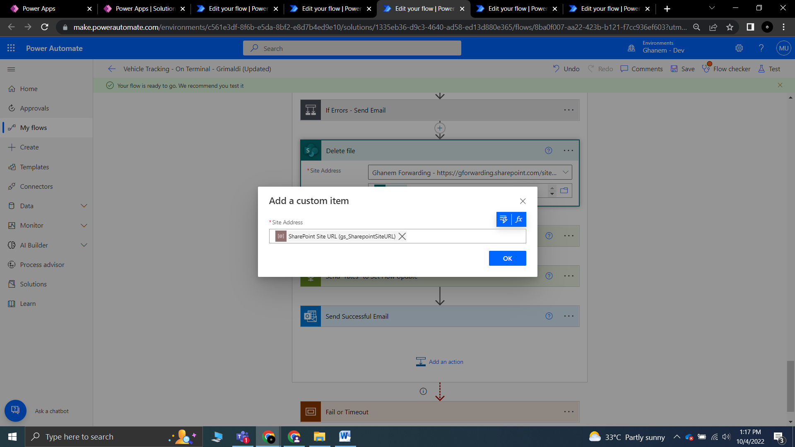Open folder picker icon in Delete file
This screenshot has width=795, height=447.
[x=564, y=190]
